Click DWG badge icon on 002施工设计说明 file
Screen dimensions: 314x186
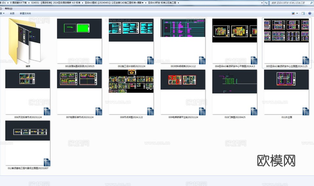click(x=150, y=60)
